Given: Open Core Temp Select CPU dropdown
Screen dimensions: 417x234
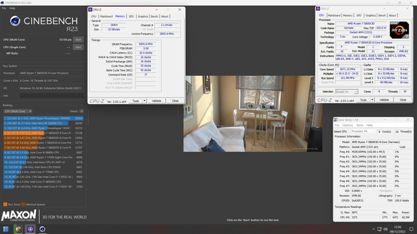Looking at the screenshot, I should [x=364, y=131].
